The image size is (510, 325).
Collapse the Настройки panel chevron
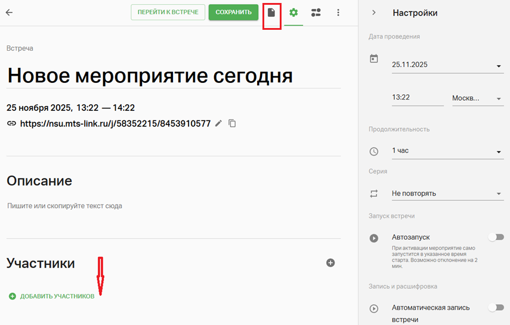click(374, 13)
